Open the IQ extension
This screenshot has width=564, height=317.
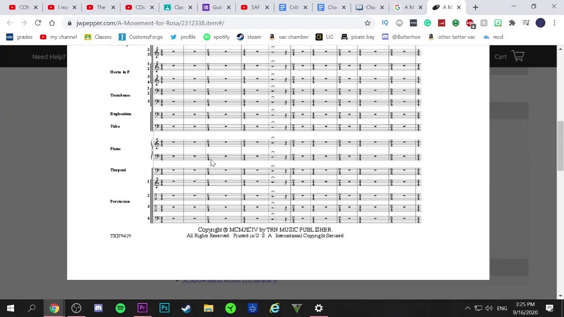(385, 23)
